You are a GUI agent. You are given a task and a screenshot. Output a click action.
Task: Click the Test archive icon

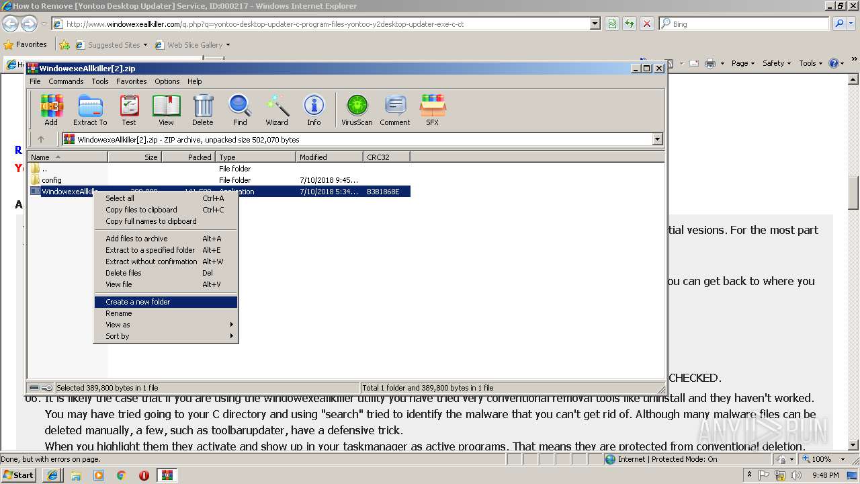tap(129, 110)
